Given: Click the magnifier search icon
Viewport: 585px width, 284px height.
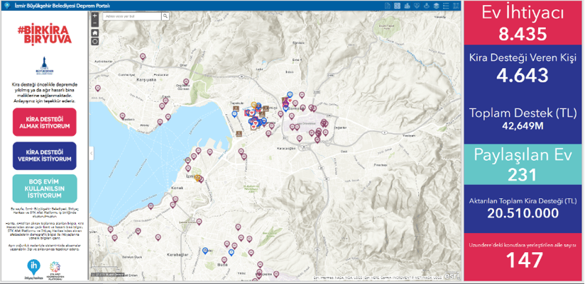Looking at the screenshot, I should point(165,16).
